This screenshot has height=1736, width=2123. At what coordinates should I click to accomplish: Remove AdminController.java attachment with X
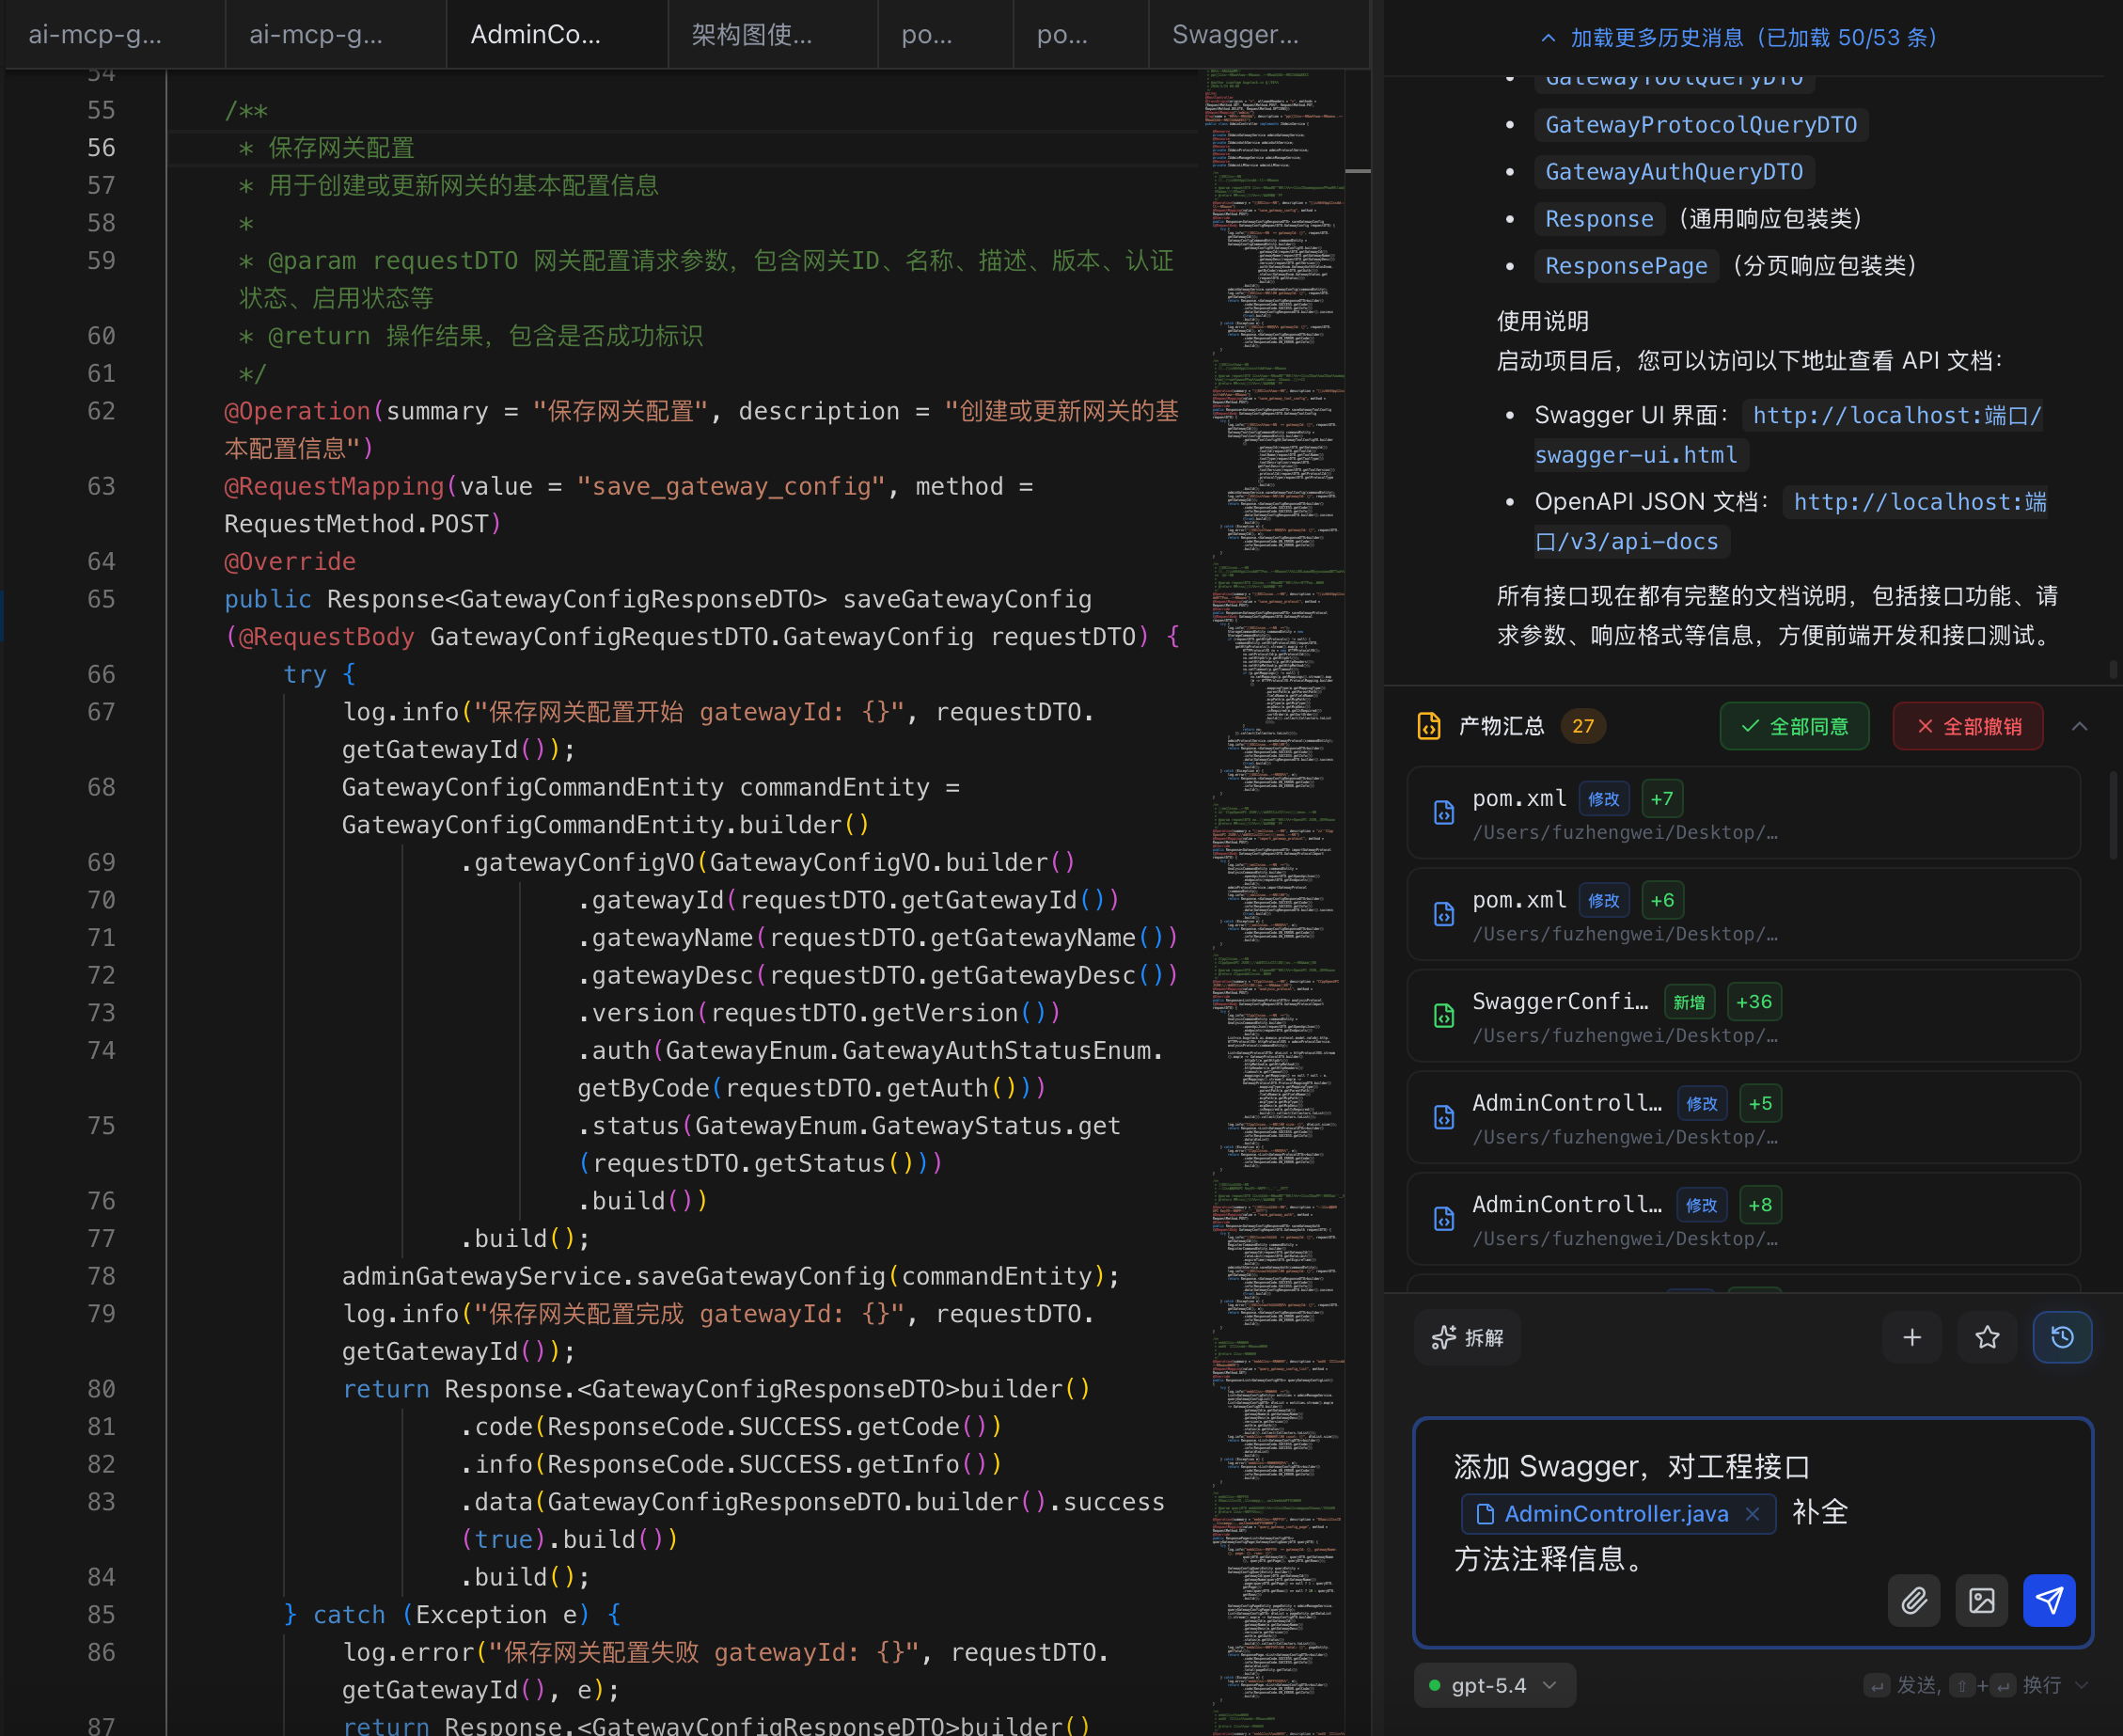click(x=1753, y=1514)
